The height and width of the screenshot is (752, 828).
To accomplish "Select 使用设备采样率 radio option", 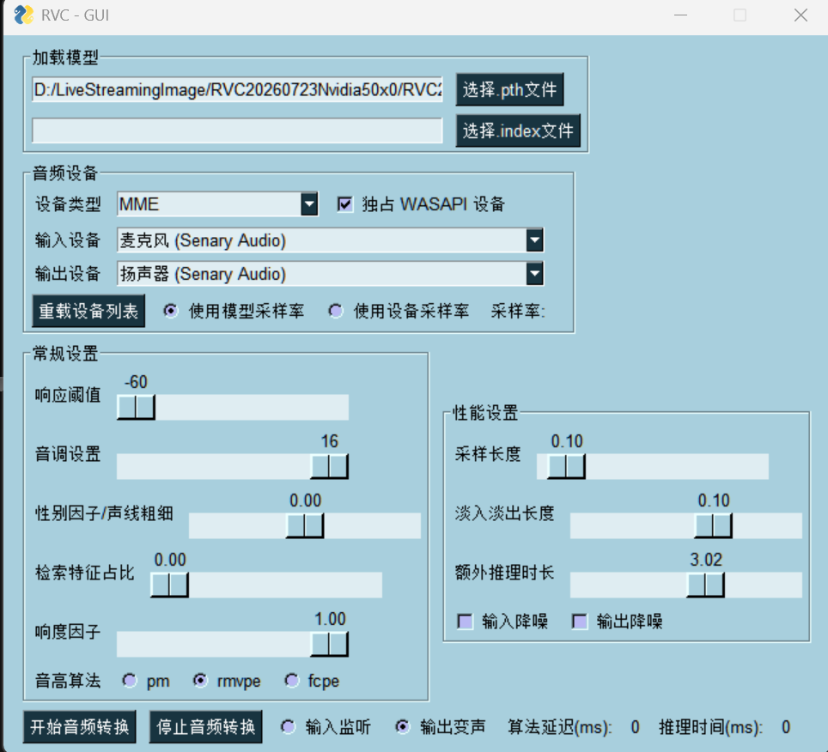I will pos(336,311).
